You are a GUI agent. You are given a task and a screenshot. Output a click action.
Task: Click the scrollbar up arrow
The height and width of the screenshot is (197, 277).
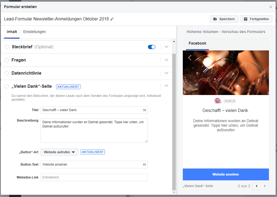tap(174, 41)
